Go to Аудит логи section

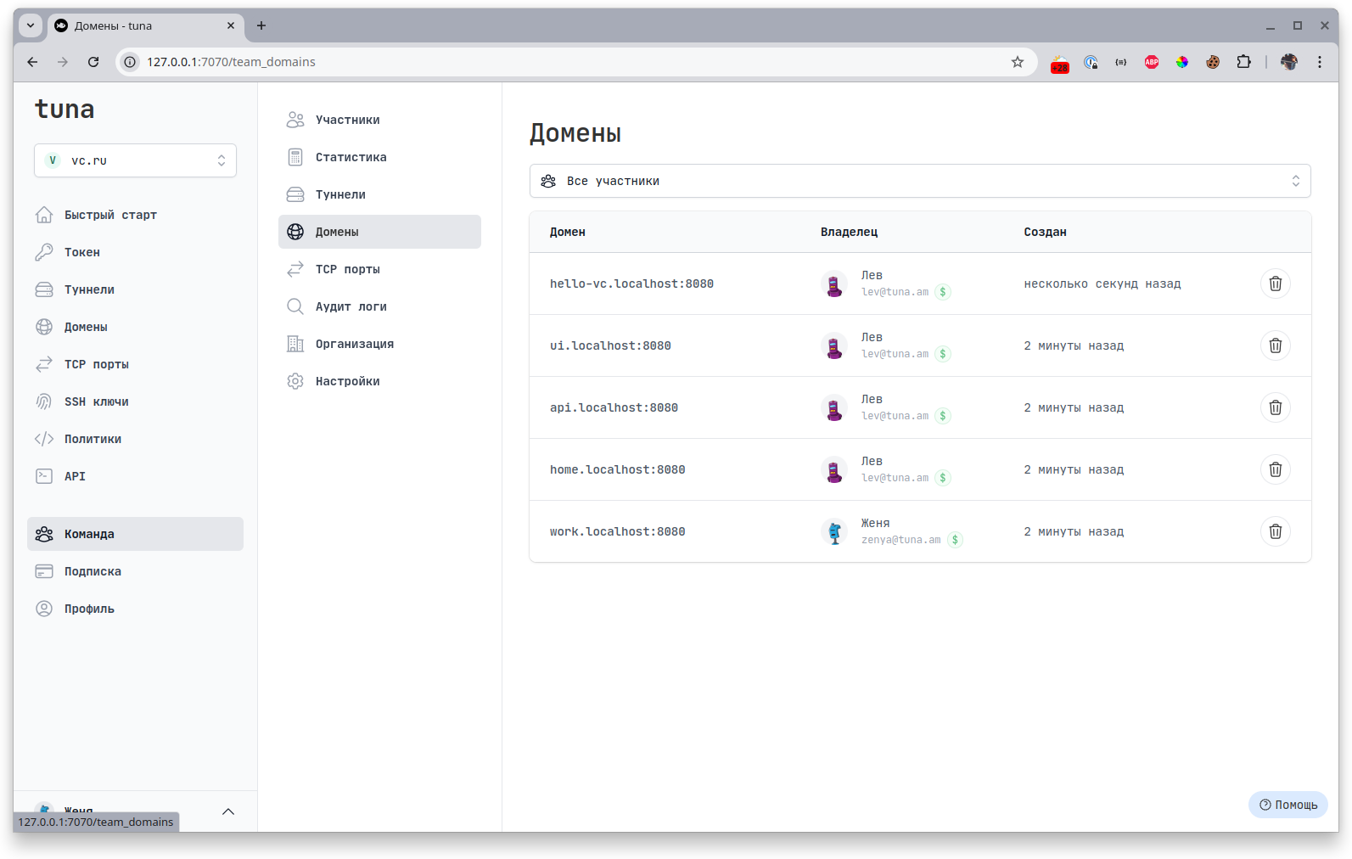[x=351, y=306]
